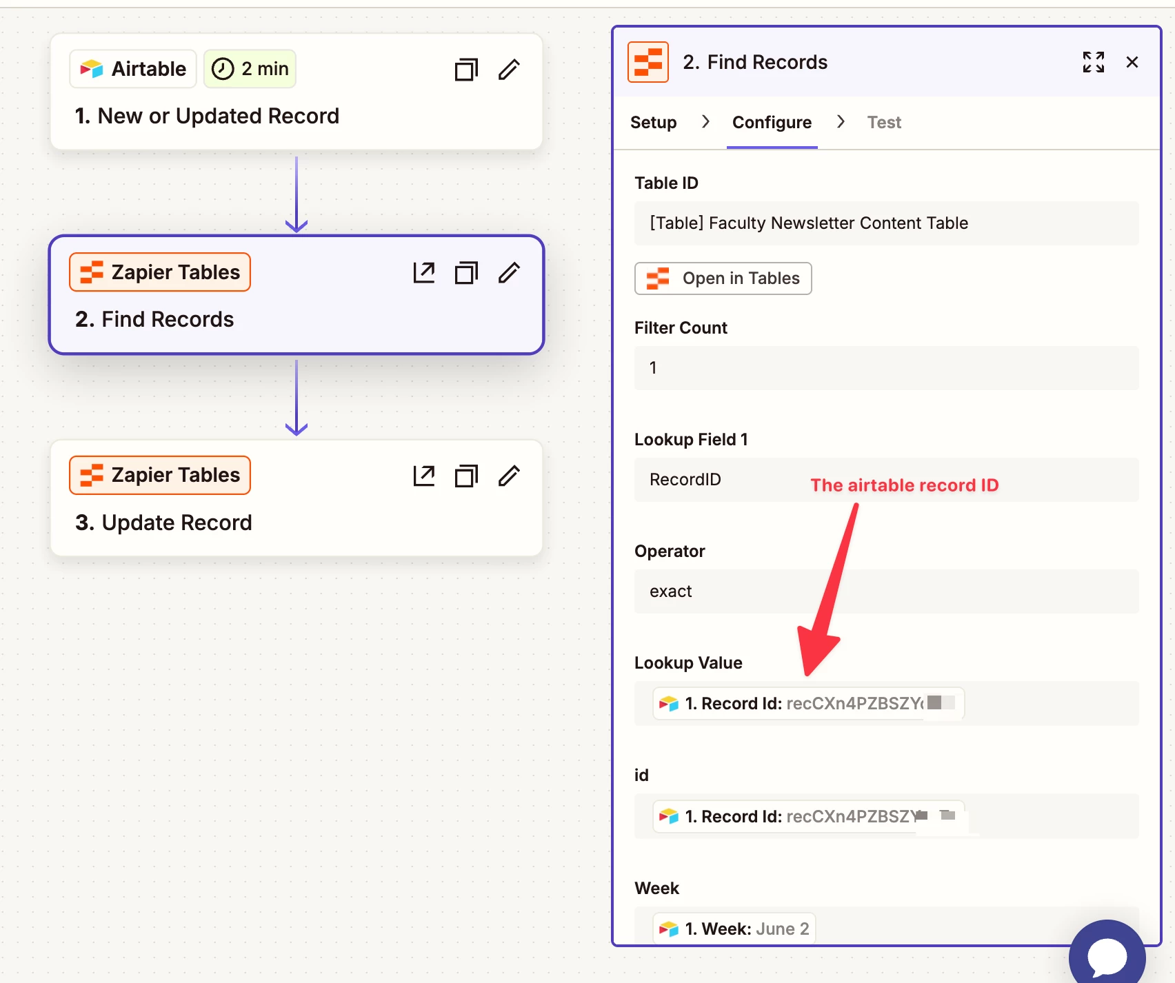Image resolution: width=1175 pixels, height=983 pixels.
Task: Click the Filter Count field
Action: tap(886, 368)
